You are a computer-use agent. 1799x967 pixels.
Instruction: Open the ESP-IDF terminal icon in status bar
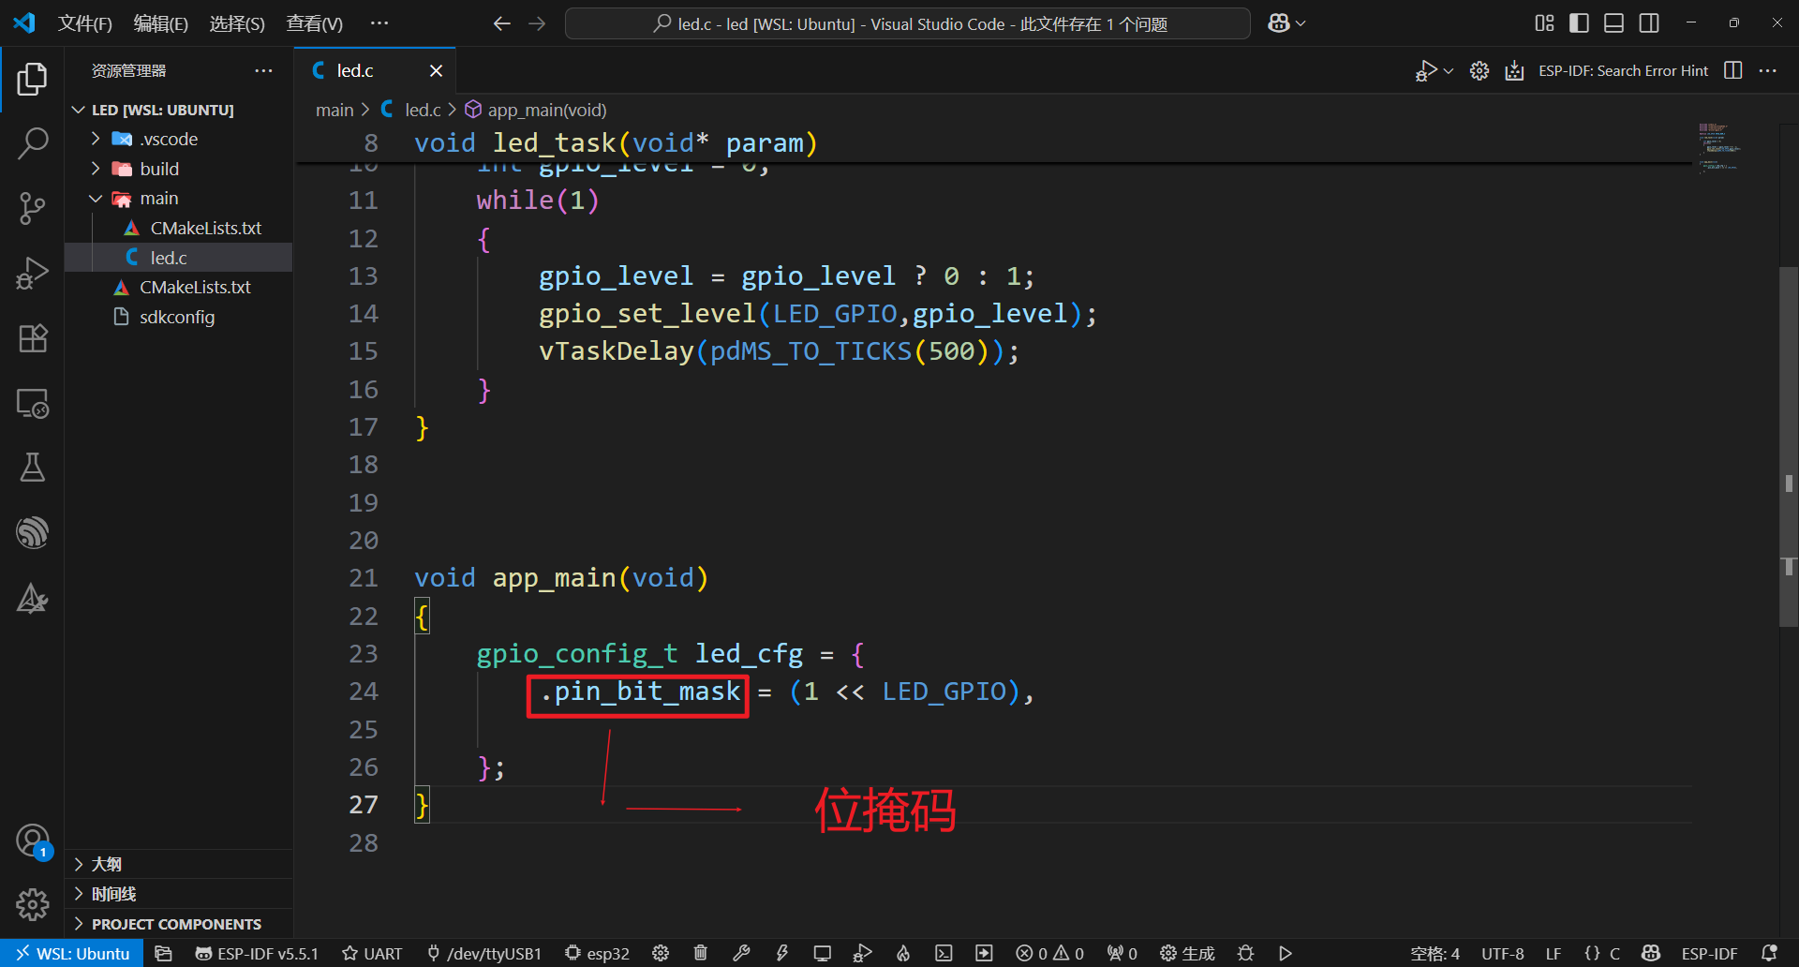(944, 953)
